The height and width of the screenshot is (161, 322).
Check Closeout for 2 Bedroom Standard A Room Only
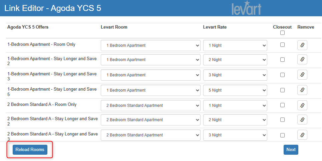coord(283,105)
